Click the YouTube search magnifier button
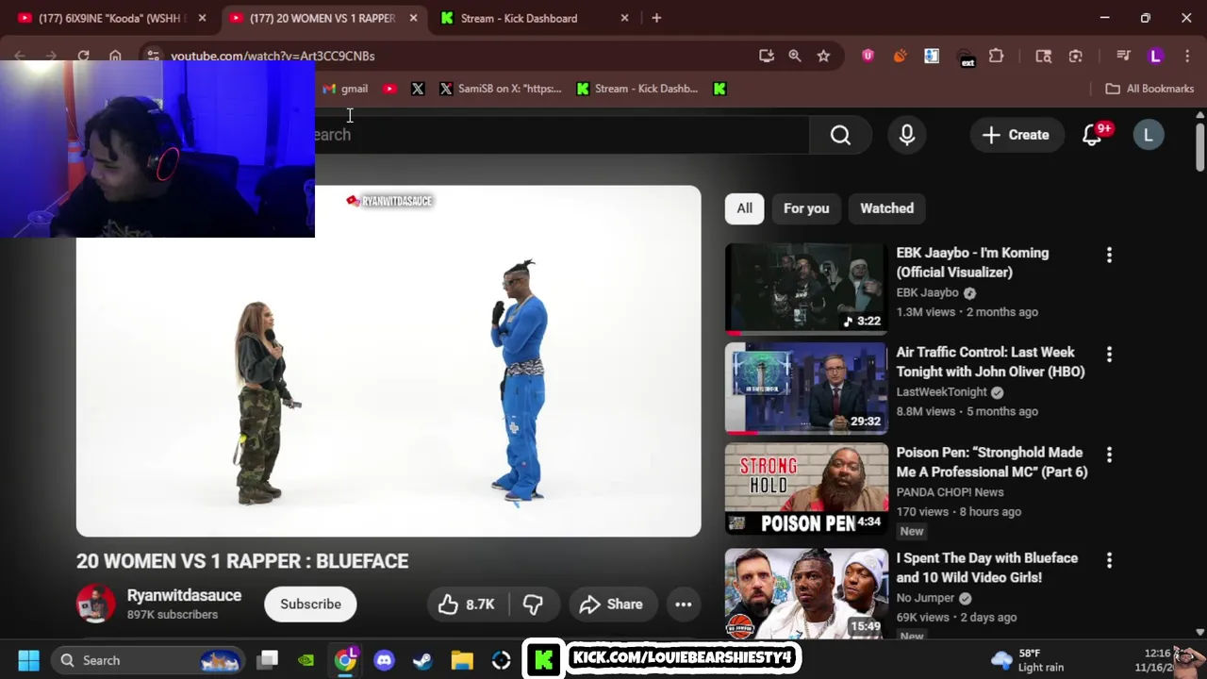The width and height of the screenshot is (1207, 679). coord(840,135)
